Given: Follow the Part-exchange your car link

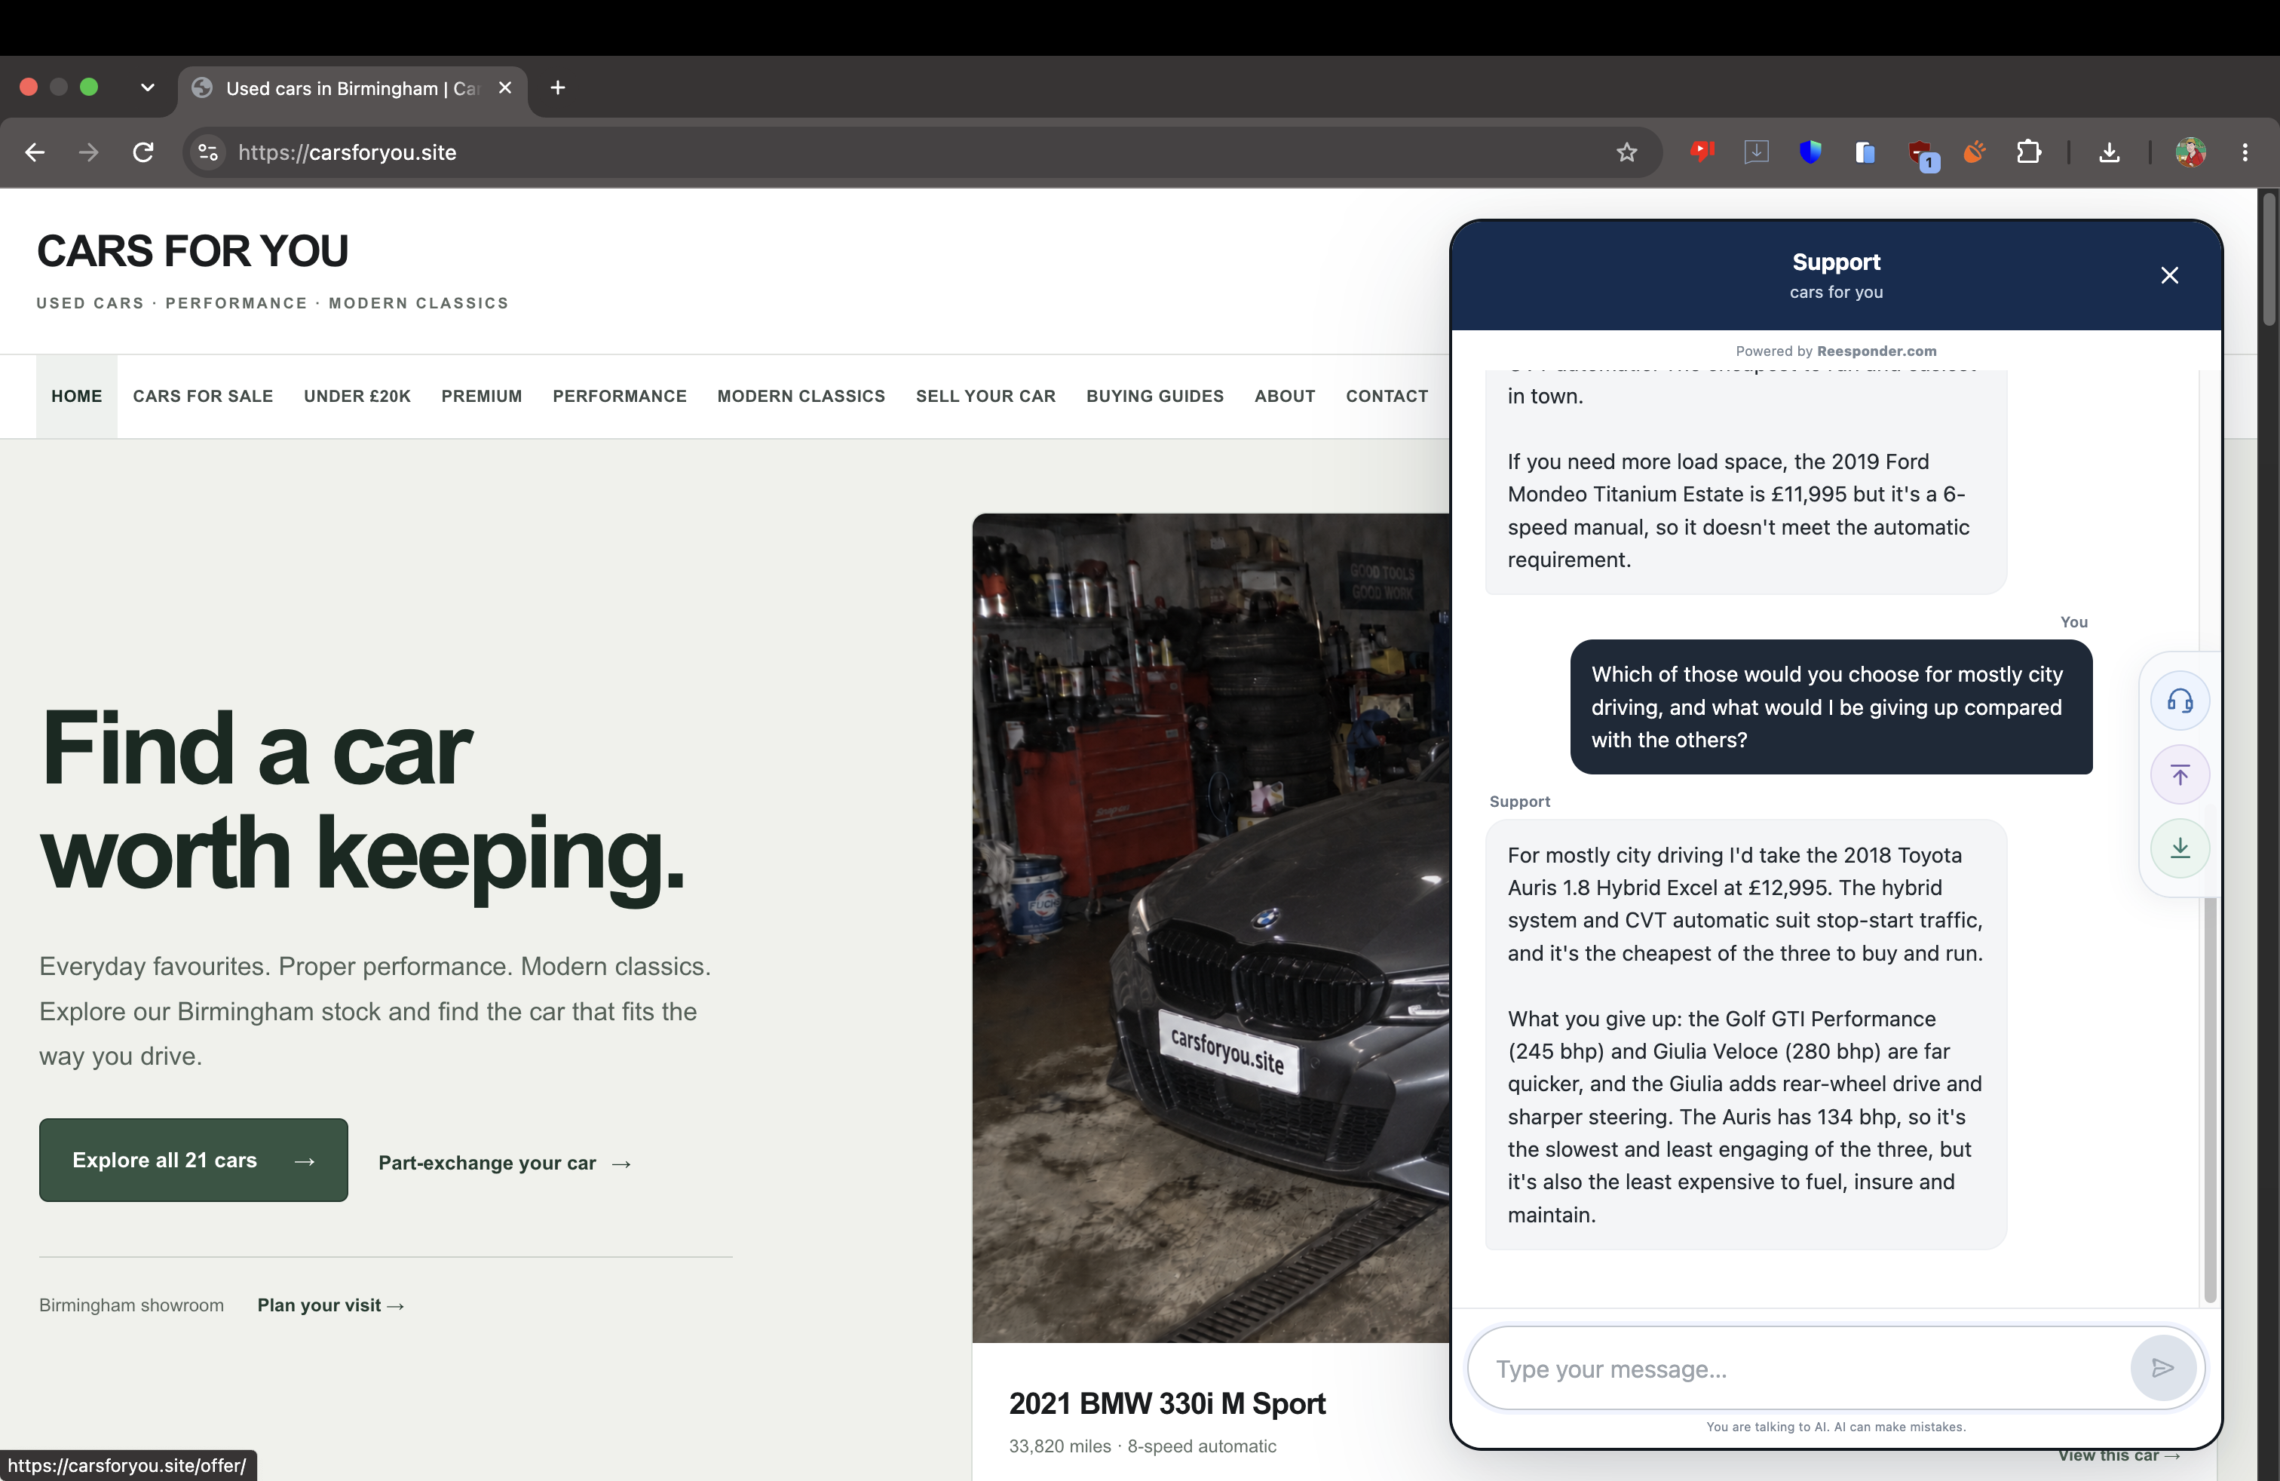Looking at the screenshot, I should 505,1163.
